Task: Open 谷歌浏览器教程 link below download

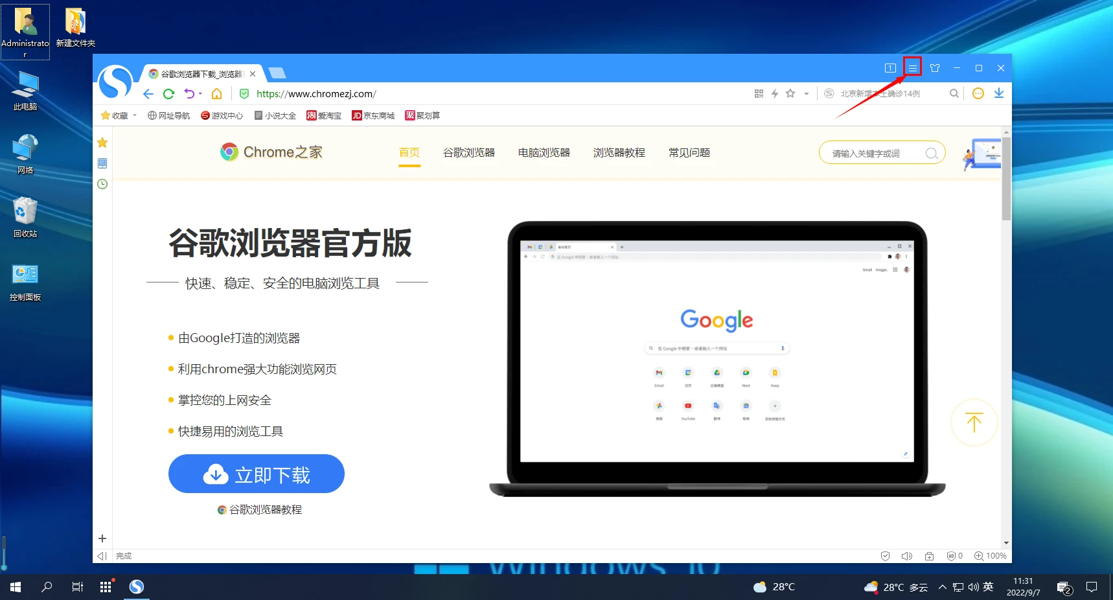Action: 260,510
